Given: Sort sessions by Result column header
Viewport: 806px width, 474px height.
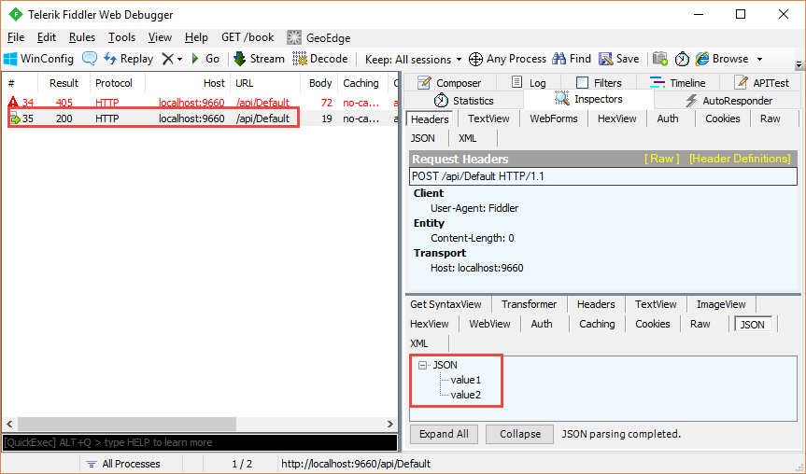Looking at the screenshot, I should pos(64,83).
